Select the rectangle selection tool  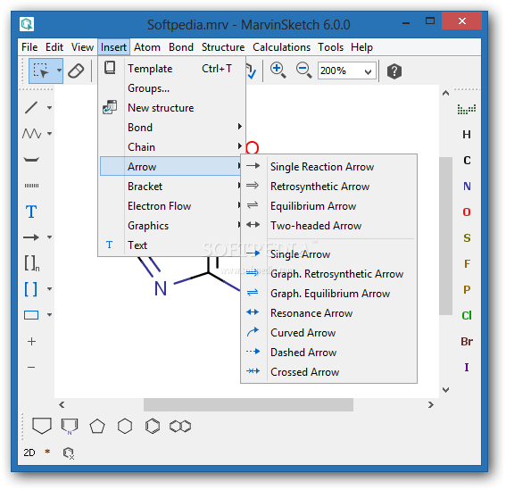tap(41, 71)
